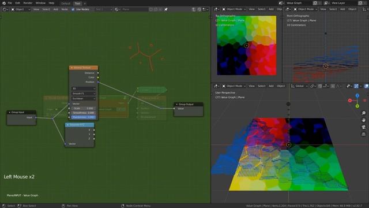Open the Smooth F1 feature dropdown
Image resolution: width=369 pixels, height=208 pixels.
tap(84, 94)
